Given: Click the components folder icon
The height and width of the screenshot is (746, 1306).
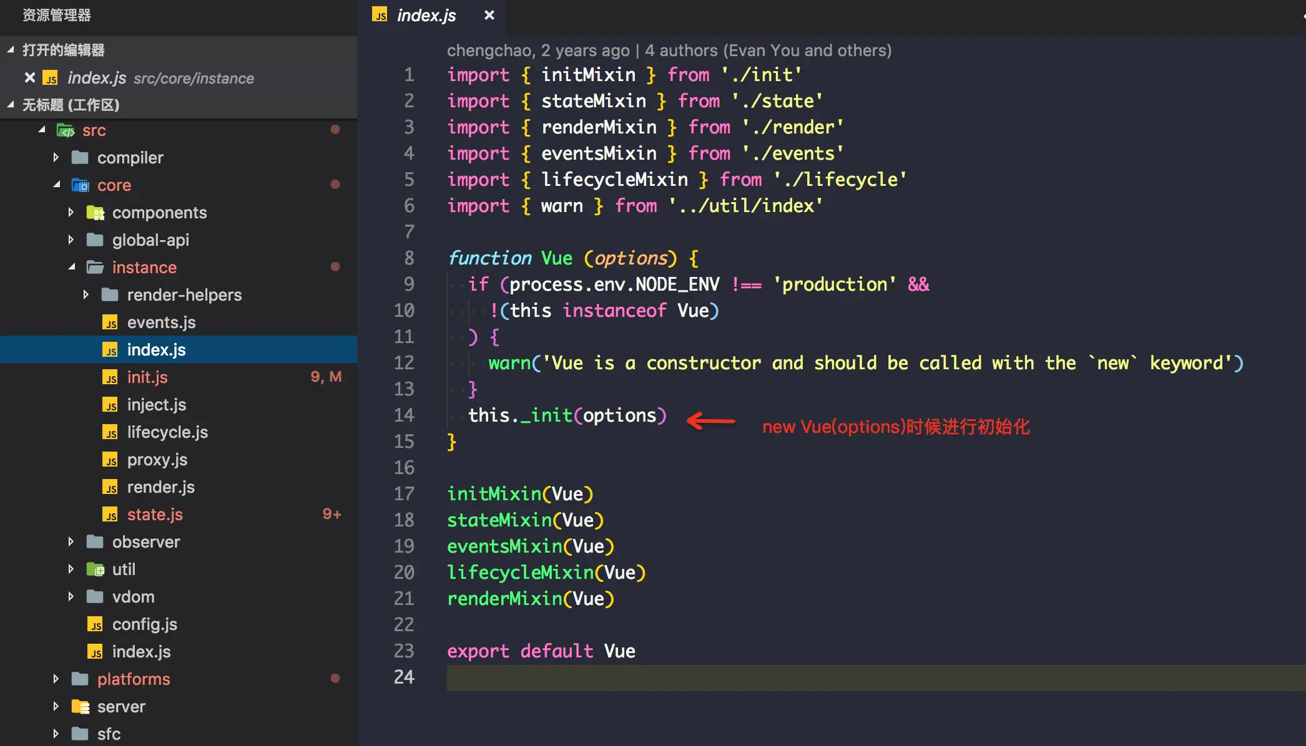Looking at the screenshot, I should (96, 212).
